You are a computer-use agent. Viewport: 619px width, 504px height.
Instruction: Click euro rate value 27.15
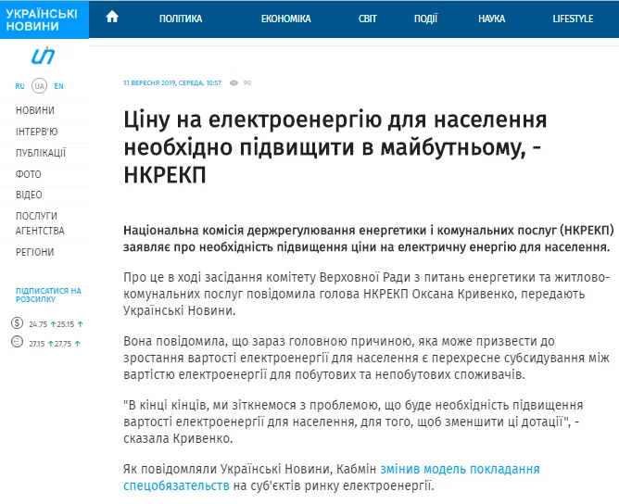37,344
